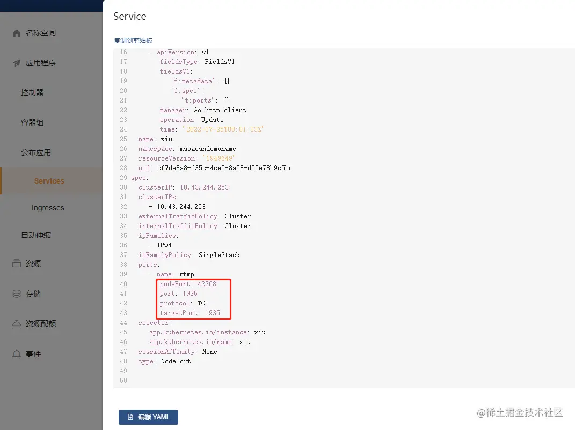Screen dimensions: 575x430
Task: Click the IPv4 list entry line
Action: pos(160,245)
